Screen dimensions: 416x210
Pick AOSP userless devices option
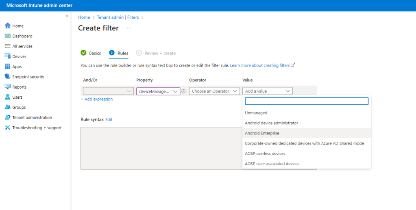pyautogui.click(x=265, y=154)
